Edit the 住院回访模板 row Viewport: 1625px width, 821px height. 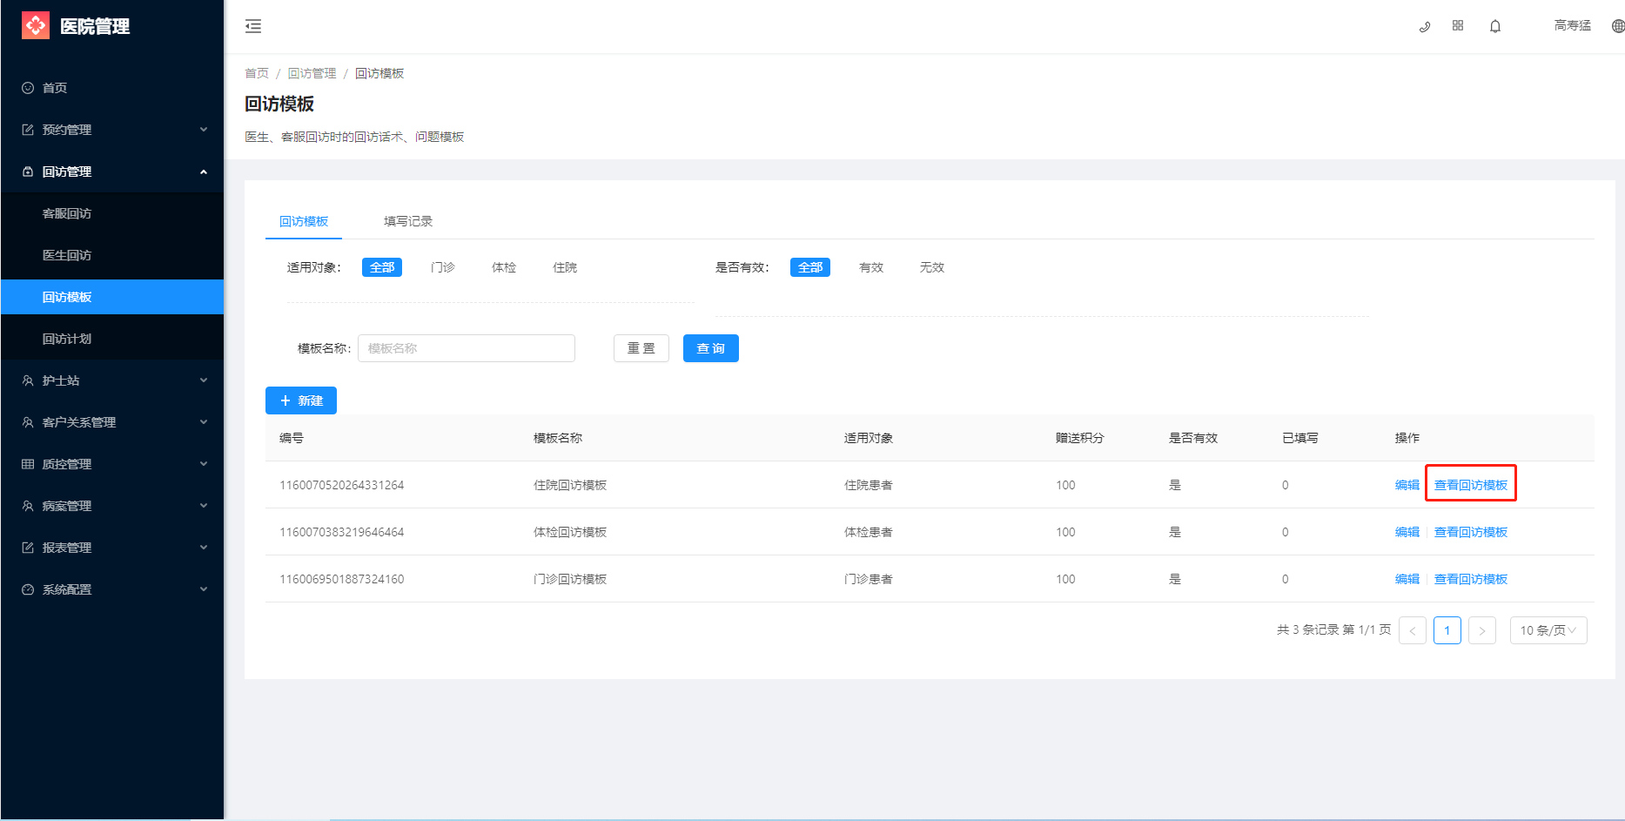(x=1407, y=485)
